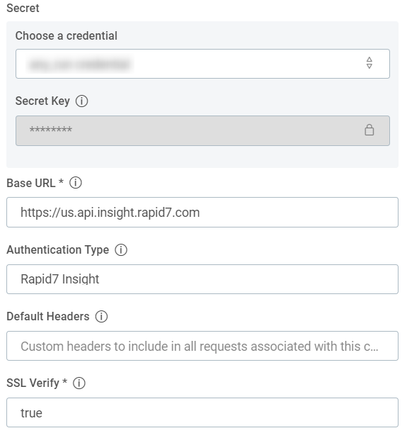The height and width of the screenshot is (433, 407).
Task: Click the Rapid7 Insight authentication type field
Action: [202, 279]
